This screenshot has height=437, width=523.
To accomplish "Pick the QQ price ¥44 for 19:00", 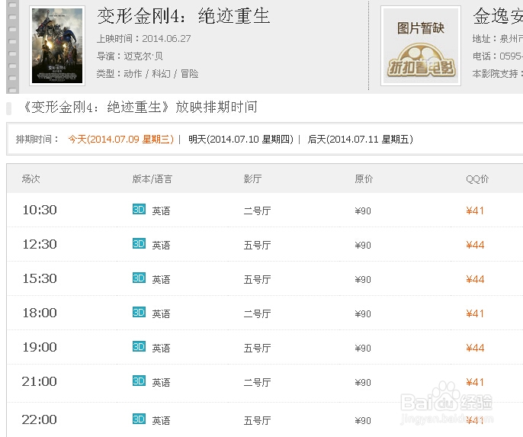I will pos(475,348).
